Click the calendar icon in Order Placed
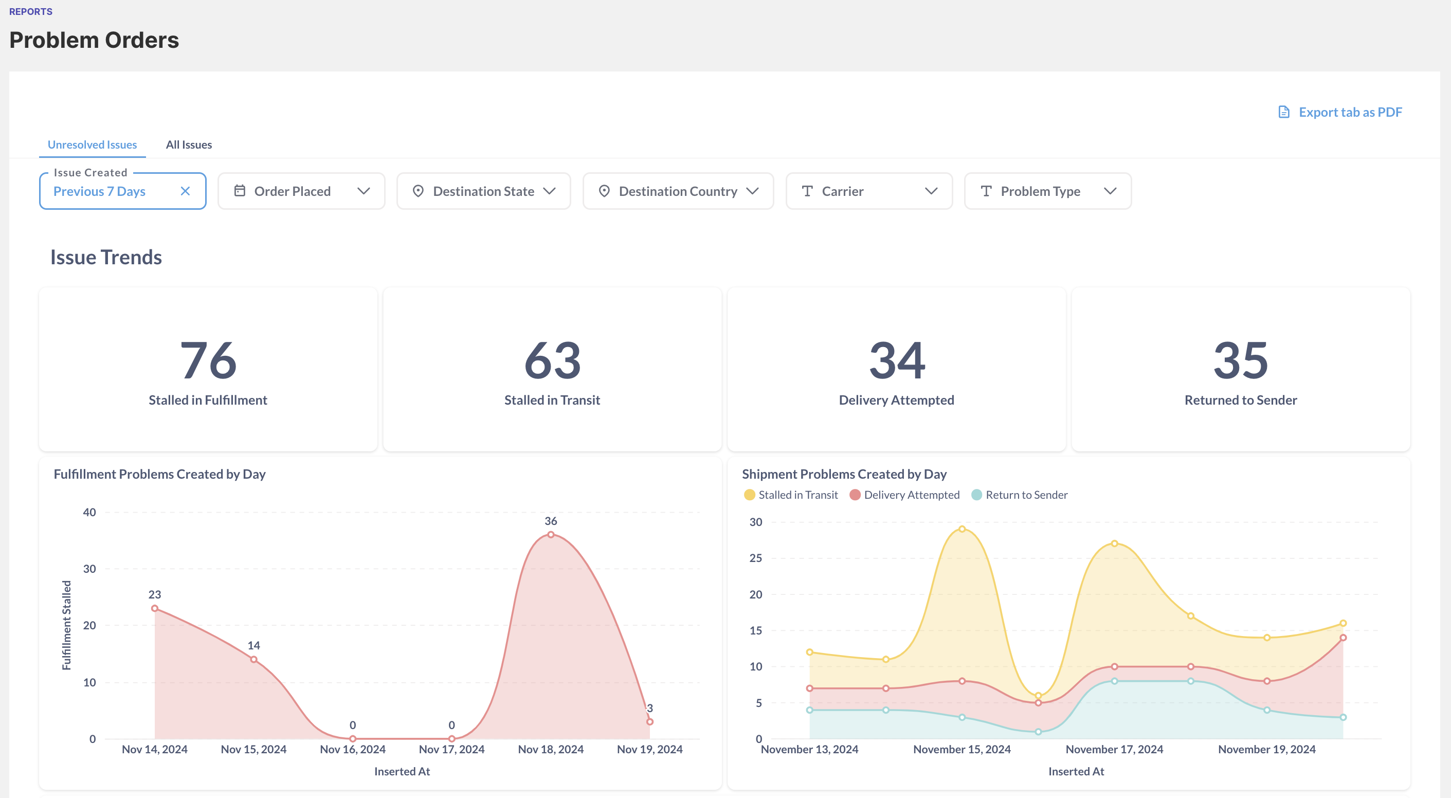Image resolution: width=1451 pixels, height=798 pixels. click(240, 191)
